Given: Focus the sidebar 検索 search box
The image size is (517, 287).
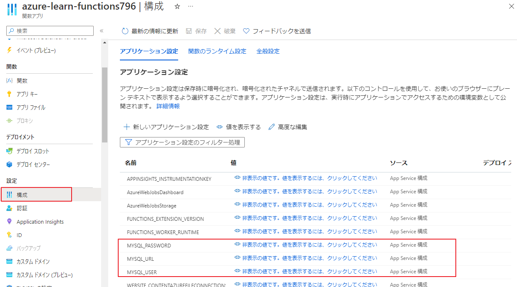Looking at the screenshot, I should [x=50, y=31].
